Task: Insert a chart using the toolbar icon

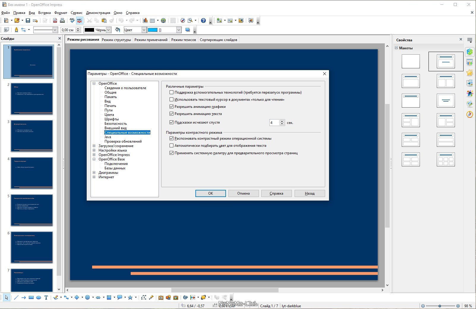Action: click(145, 21)
